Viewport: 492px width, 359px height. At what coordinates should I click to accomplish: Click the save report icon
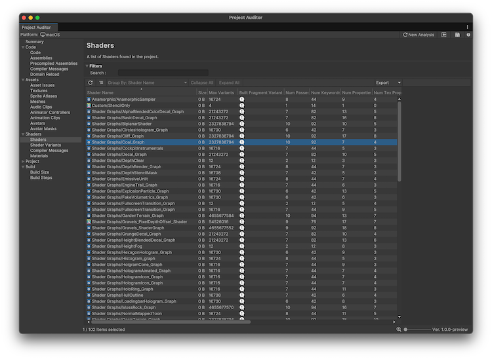point(457,35)
